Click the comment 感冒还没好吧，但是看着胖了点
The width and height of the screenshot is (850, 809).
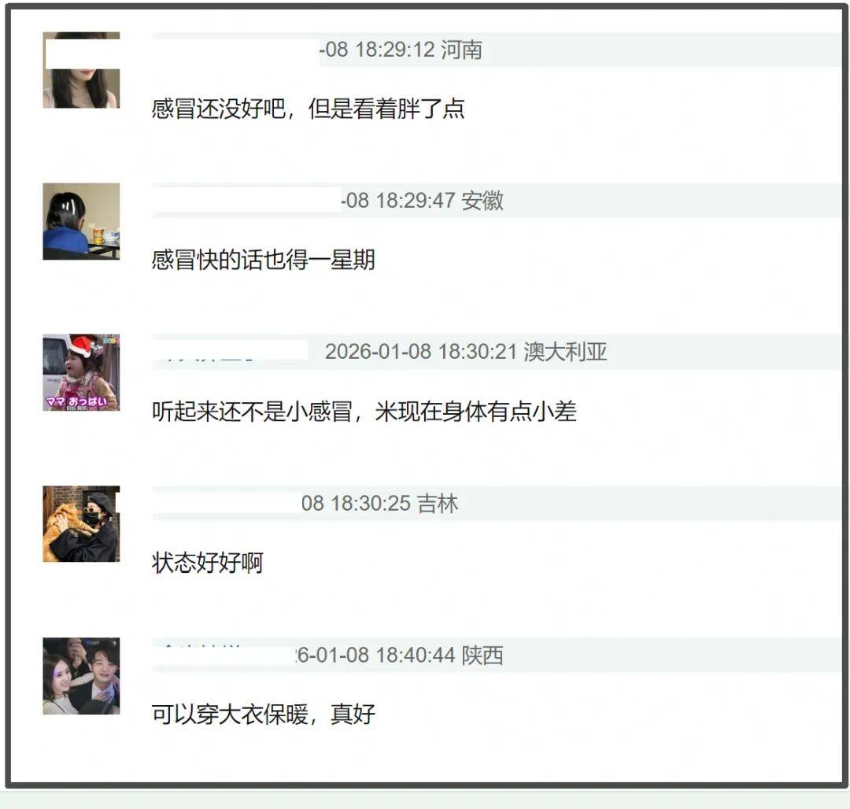[308, 109]
